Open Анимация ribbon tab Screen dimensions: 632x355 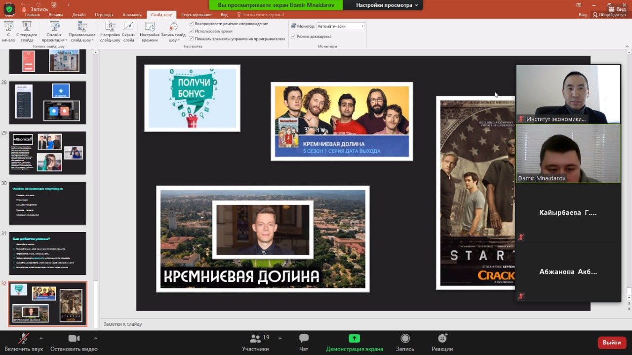[132, 15]
